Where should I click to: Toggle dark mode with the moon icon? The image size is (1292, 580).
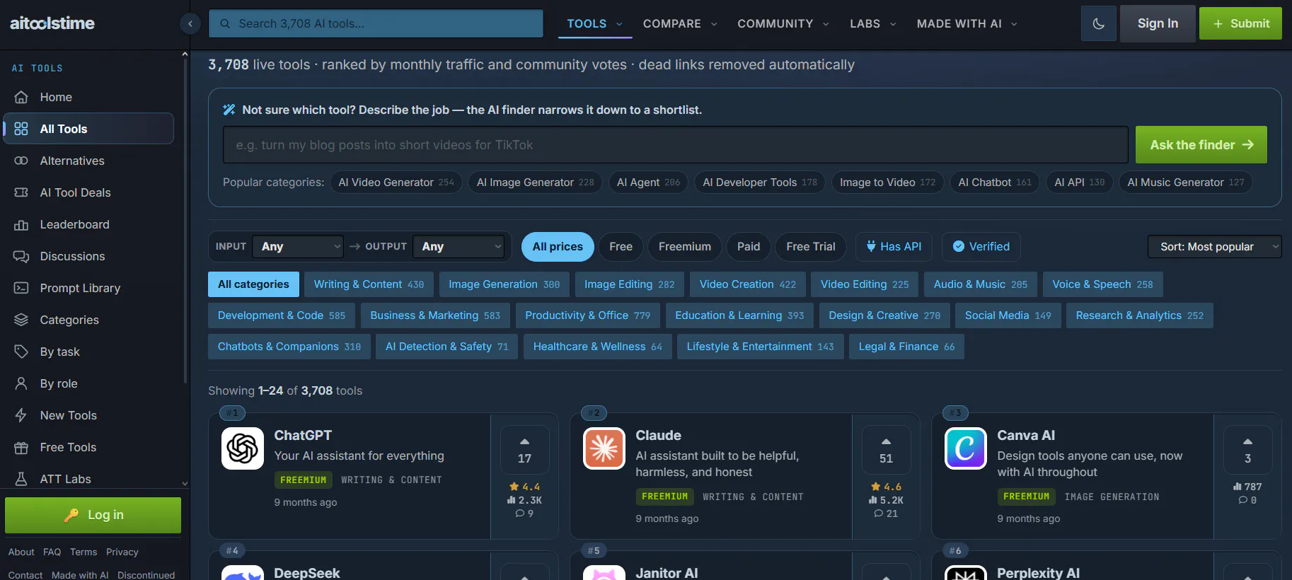pyautogui.click(x=1099, y=23)
